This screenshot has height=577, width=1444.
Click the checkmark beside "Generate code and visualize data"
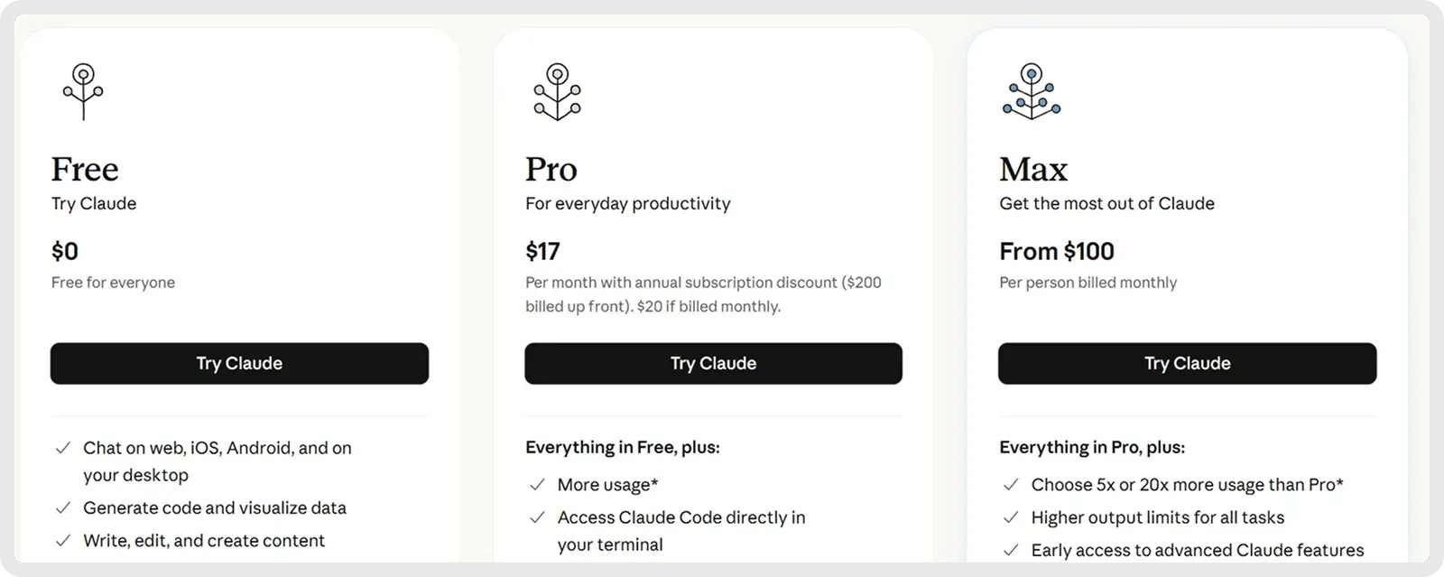[x=62, y=508]
